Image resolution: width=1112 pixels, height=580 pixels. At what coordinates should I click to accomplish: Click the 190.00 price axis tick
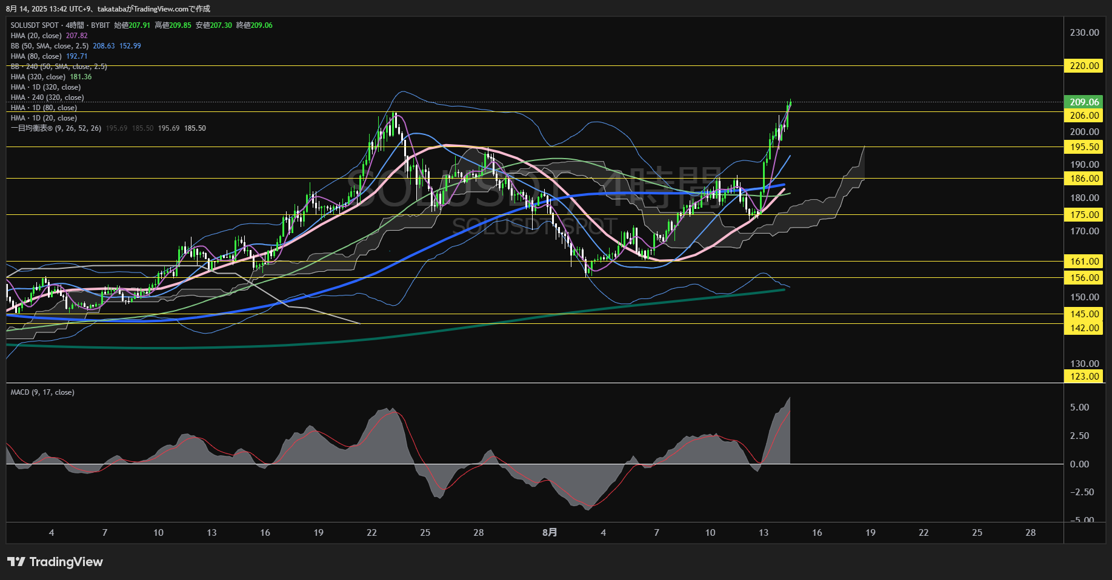1084,164
